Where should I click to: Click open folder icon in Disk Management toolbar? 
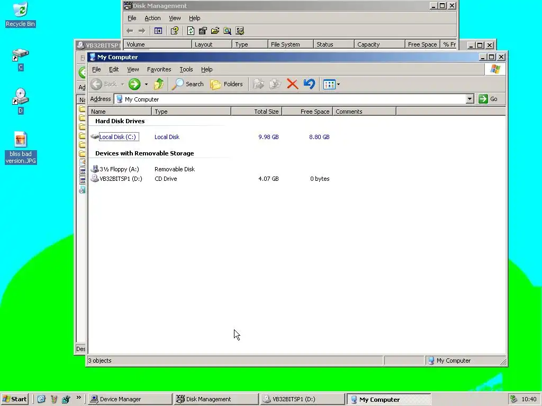click(x=215, y=31)
